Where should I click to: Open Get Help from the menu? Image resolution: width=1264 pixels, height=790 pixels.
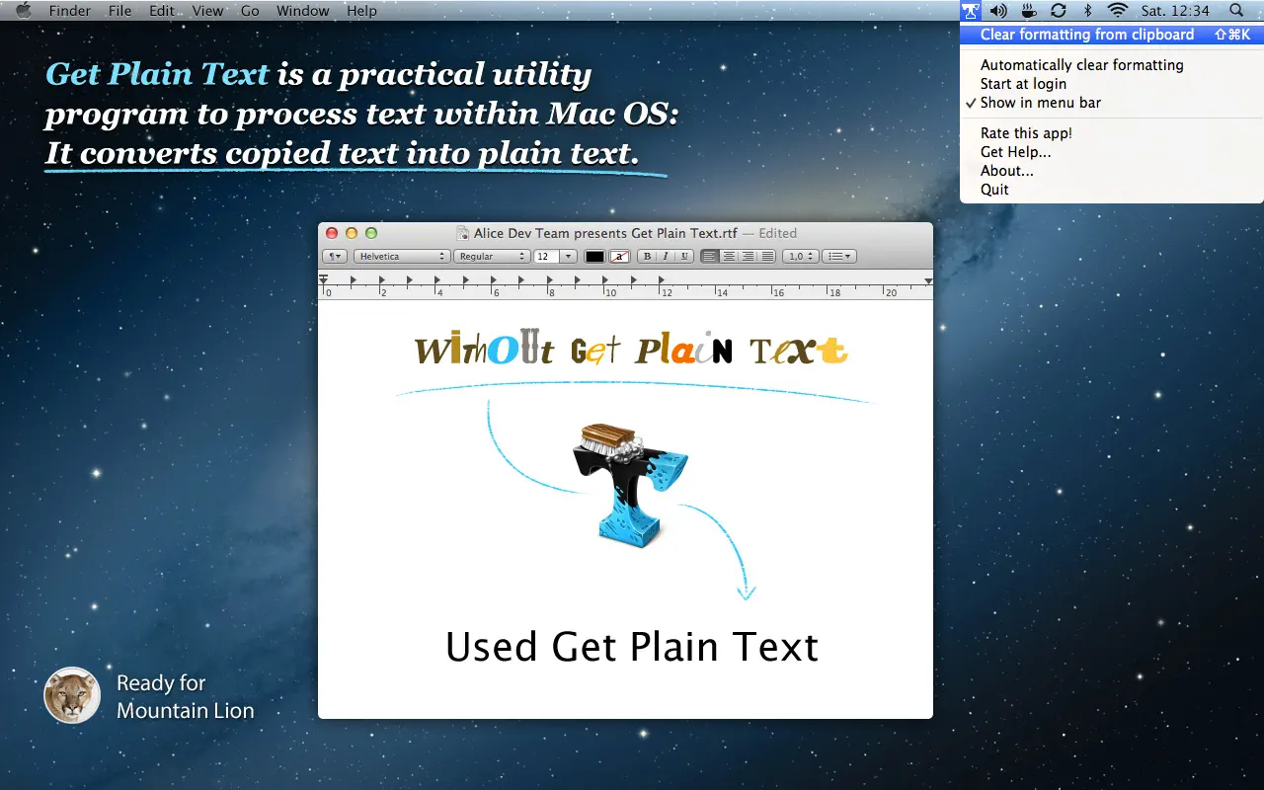[1015, 151]
